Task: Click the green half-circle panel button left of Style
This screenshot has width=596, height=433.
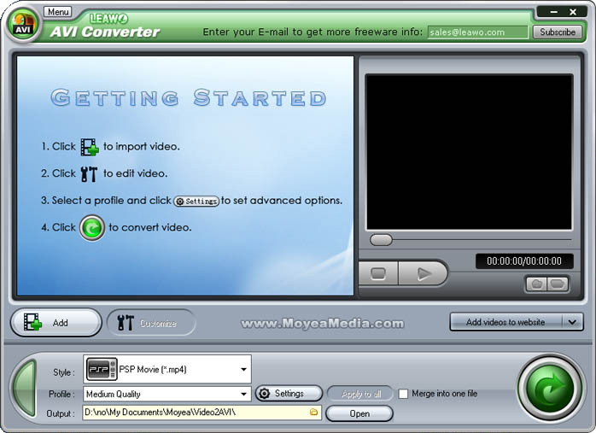Action: click(25, 388)
